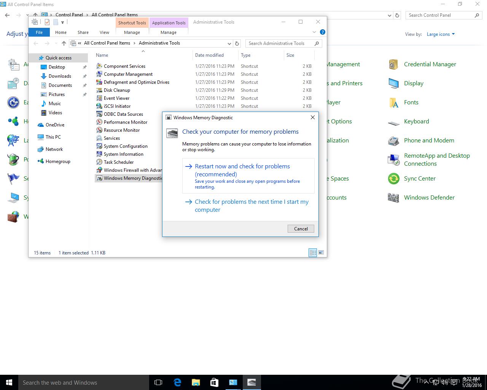Open Windows Defender icon
This screenshot has width=487, height=390.
[393, 198]
